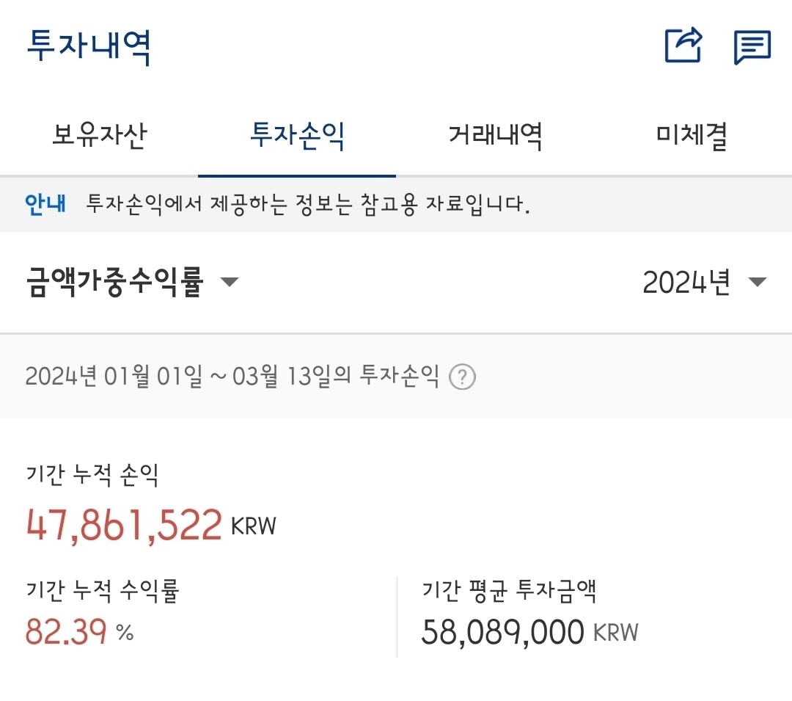Open the 금액가중수익률 selection dropdown
792x701 pixels.
pyautogui.click(x=128, y=281)
